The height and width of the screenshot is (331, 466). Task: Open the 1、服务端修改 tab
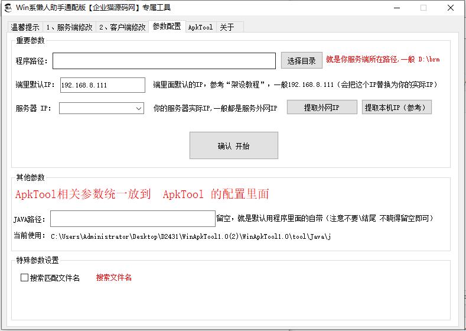coord(69,27)
